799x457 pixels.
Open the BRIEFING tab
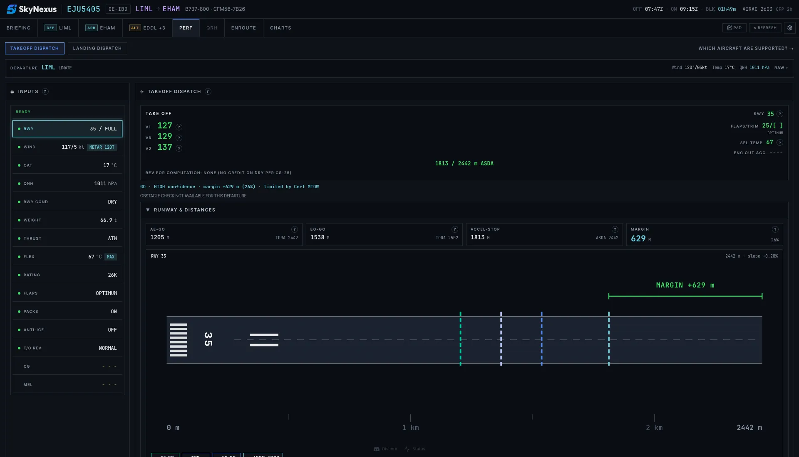pyautogui.click(x=19, y=28)
